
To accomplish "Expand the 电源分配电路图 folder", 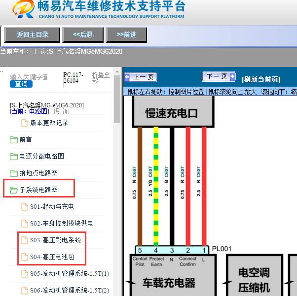I will click(x=41, y=156).
